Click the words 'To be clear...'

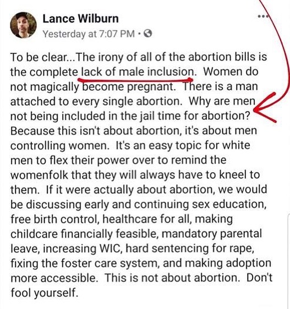click(43, 57)
